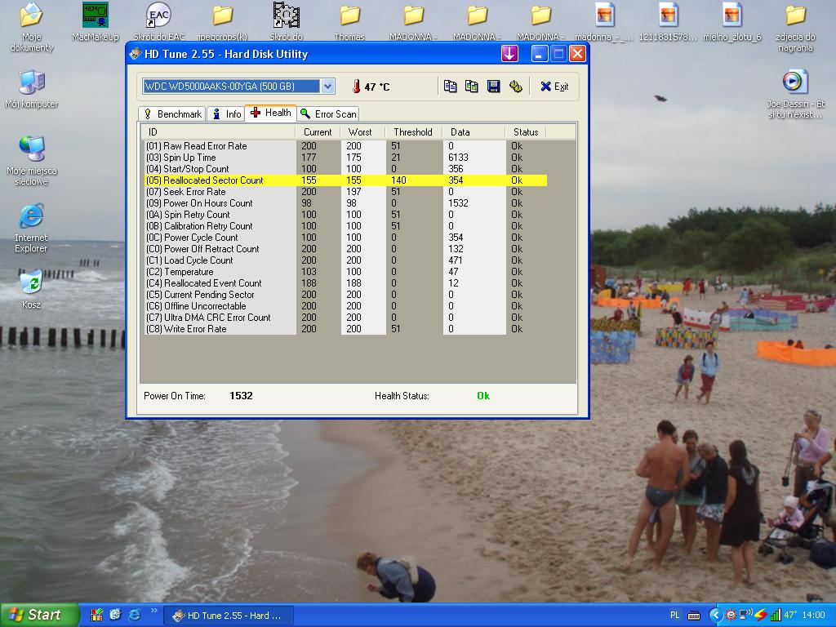This screenshot has height=627, width=836.
Task: Click the Exit button in HD Tune
Action: (554, 87)
